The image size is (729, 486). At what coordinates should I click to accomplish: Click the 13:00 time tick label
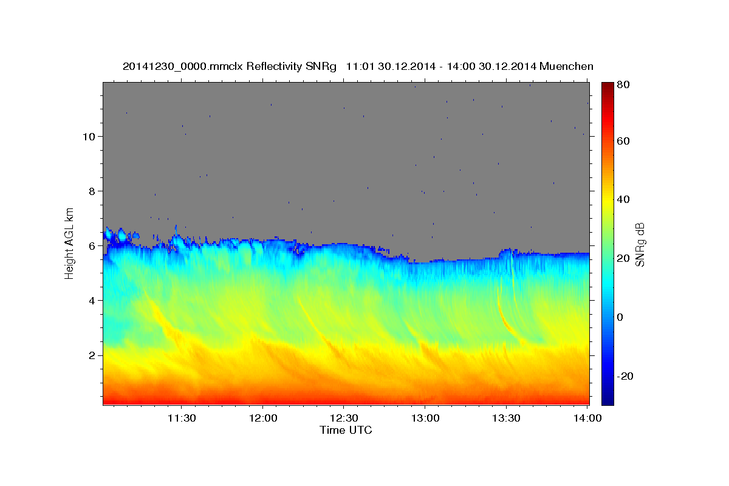point(425,419)
